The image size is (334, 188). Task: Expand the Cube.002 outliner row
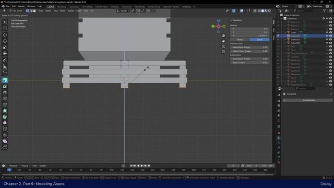285,40
